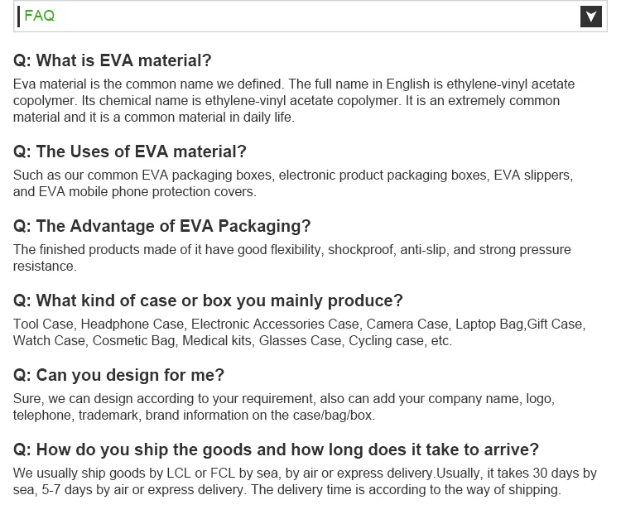Click the line mentioning 5-7 days delivery

(286, 489)
